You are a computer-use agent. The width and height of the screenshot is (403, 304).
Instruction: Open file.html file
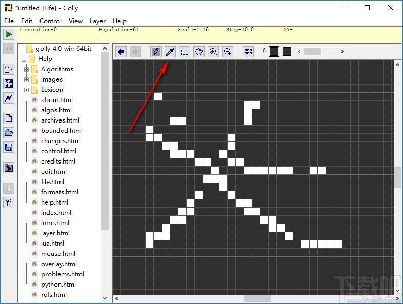click(52, 182)
